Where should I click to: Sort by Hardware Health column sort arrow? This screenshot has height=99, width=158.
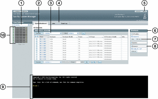pos(77,37)
